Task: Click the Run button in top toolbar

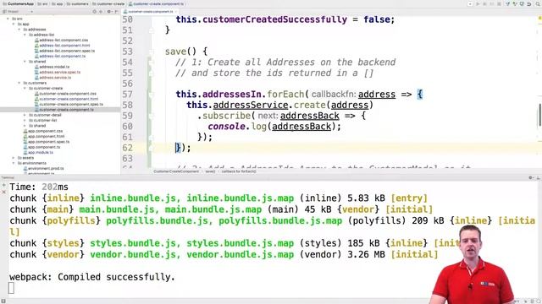Action: pos(478,4)
